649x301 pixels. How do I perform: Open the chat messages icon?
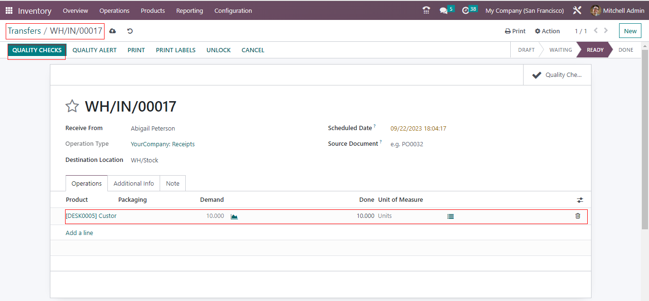[x=444, y=10]
